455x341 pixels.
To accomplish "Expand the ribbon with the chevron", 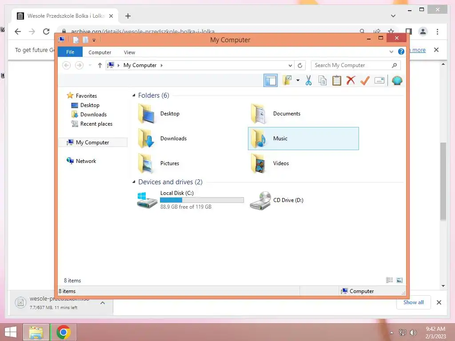I will point(391,52).
